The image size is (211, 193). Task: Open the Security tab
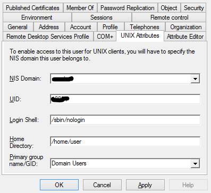coord(193,8)
